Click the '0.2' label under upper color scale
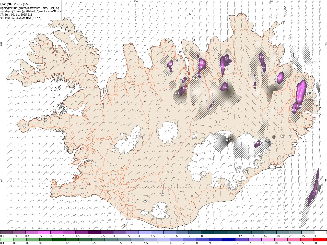The width and height of the screenshot is (327, 245). click(2, 236)
